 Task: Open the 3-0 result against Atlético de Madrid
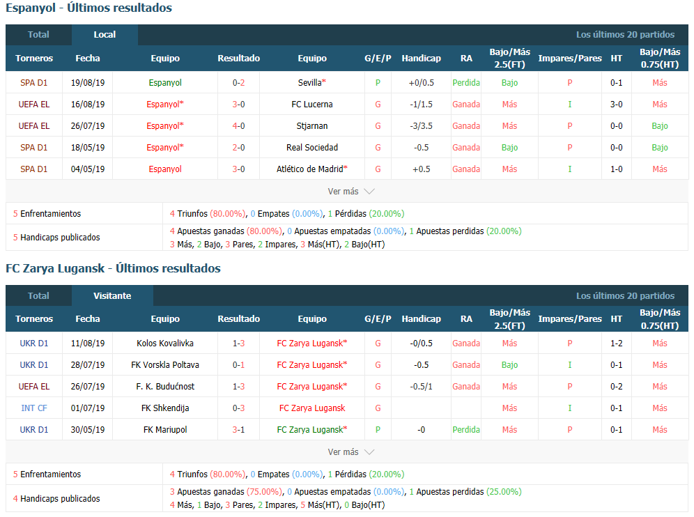[238, 169]
